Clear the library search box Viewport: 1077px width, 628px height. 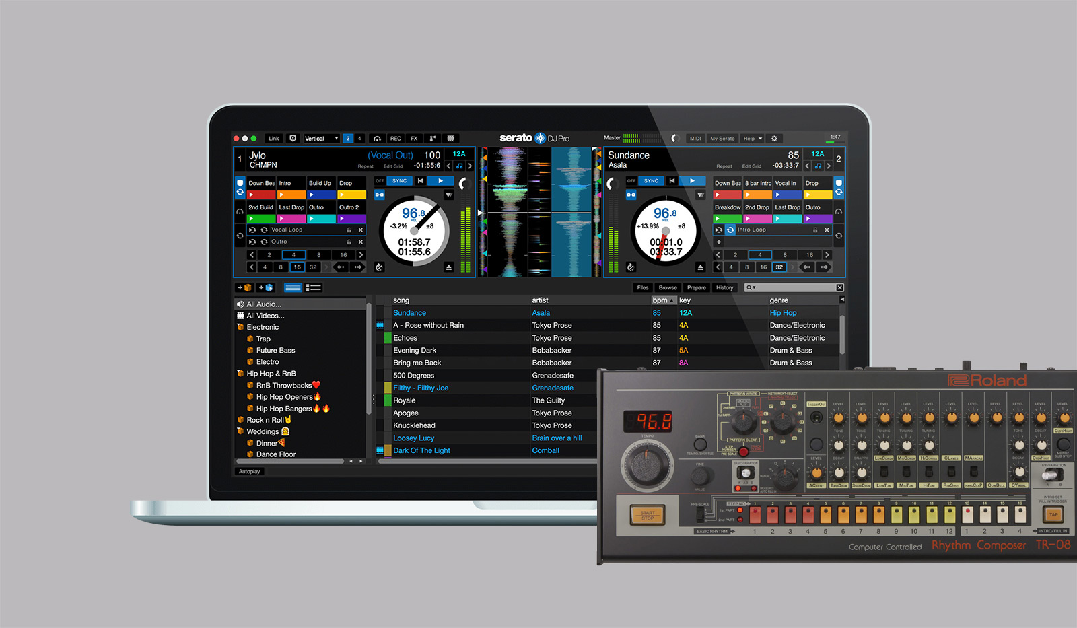(x=840, y=287)
